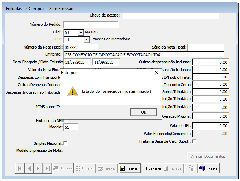Image resolution: width=240 pixels, height=181 pixels.
Task: Click the 'Entradas -> Compras - Sem Emissao' title
Action: (x=40, y=9)
